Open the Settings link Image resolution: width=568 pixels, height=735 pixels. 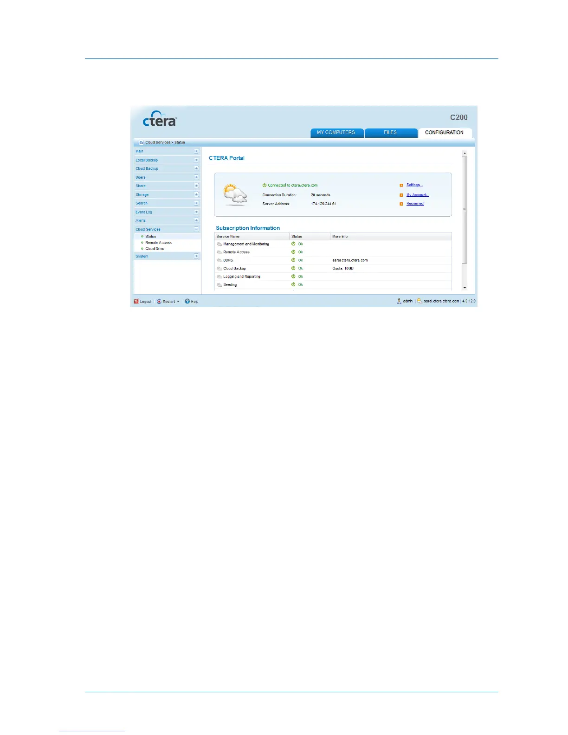coord(414,185)
